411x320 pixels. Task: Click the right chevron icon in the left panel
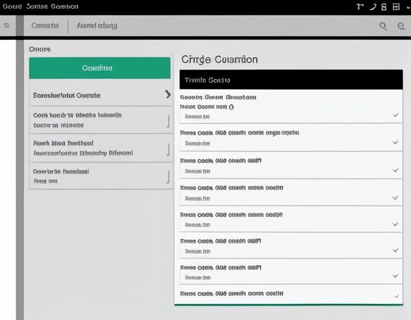pos(167,95)
